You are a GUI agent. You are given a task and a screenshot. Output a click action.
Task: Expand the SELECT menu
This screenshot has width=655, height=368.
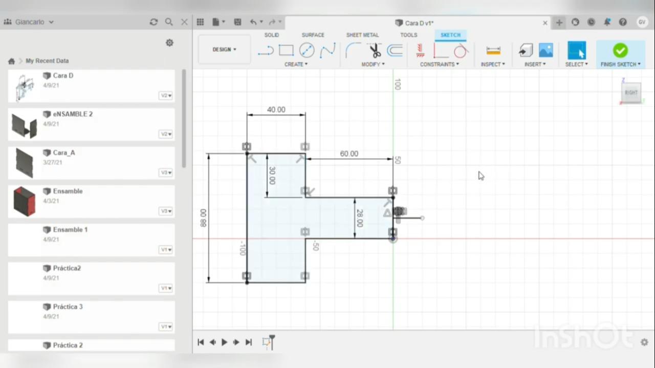click(577, 64)
